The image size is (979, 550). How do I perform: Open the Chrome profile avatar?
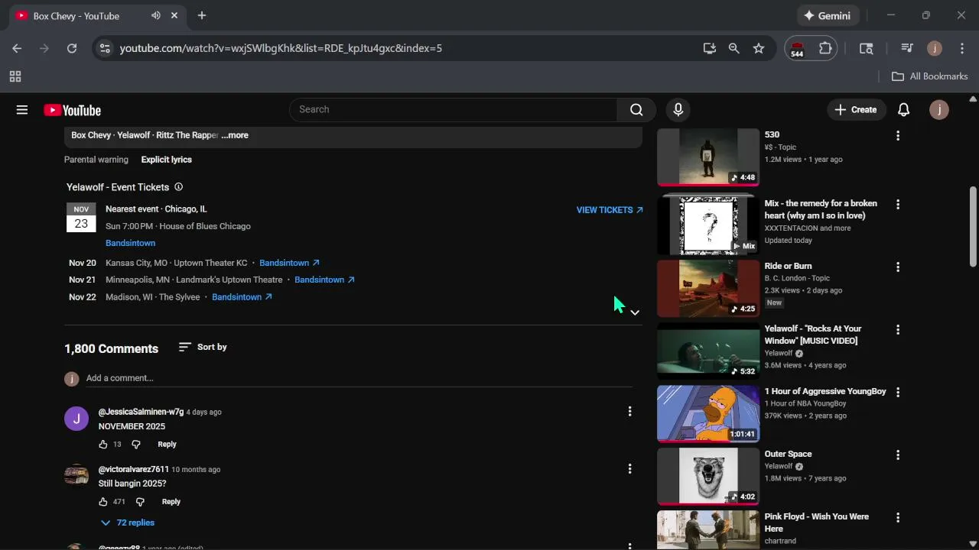tap(934, 48)
